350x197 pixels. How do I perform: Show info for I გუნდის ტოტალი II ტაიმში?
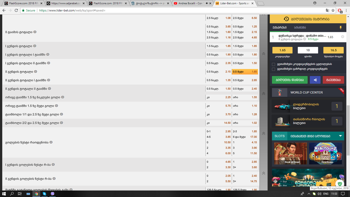(49, 63)
